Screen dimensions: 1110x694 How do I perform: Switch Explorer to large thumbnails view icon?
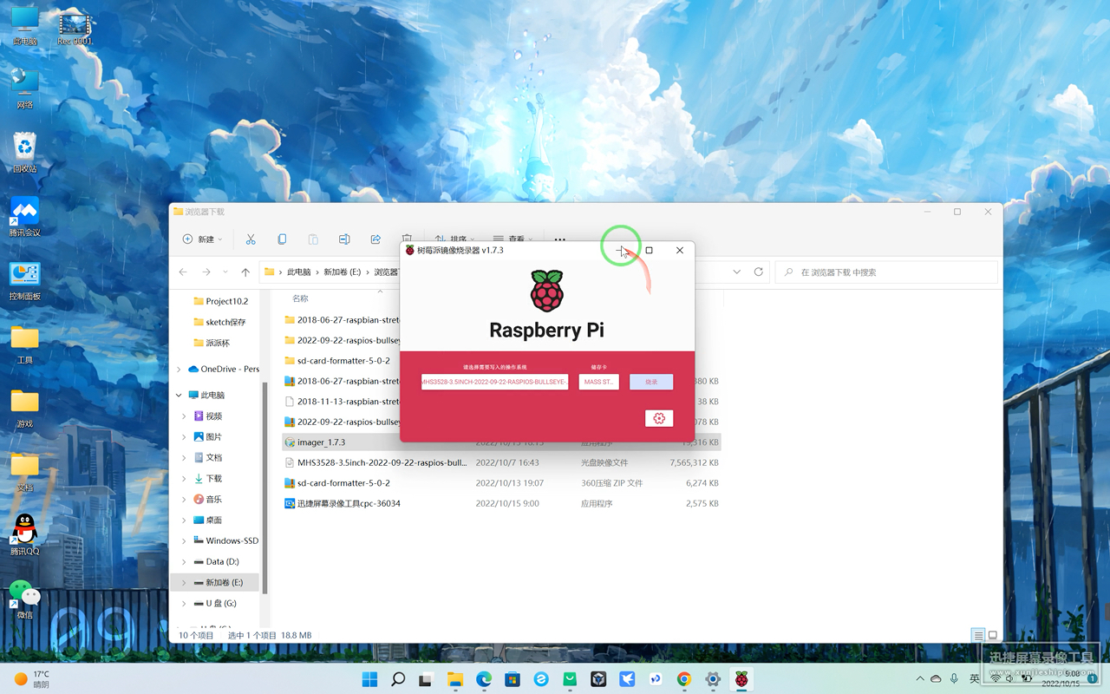click(x=994, y=636)
